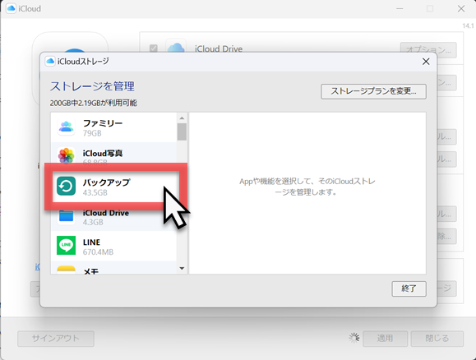This screenshot has height=360, width=476.
Task: Toggle the iCloud Drive checkbox
Action: [154, 48]
